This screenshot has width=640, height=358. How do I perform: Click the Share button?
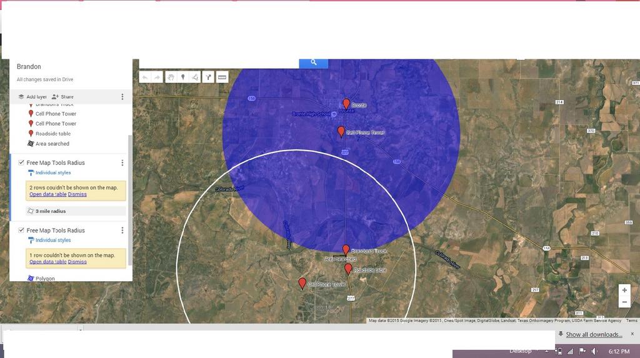tap(62, 97)
